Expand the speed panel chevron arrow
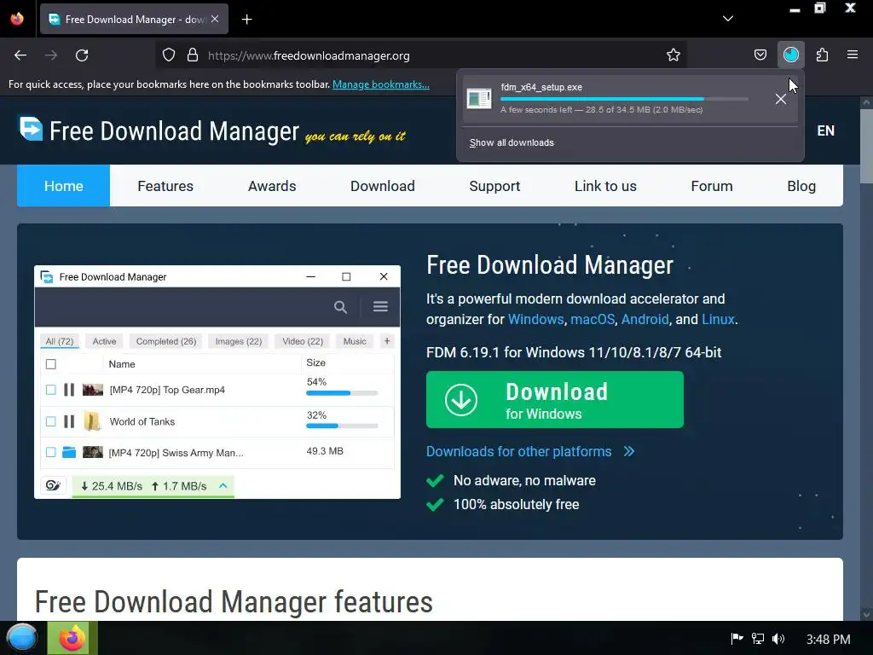 [x=223, y=485]
